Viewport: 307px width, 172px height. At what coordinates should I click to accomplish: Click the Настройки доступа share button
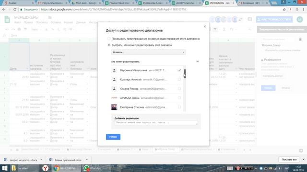[274, 20]
